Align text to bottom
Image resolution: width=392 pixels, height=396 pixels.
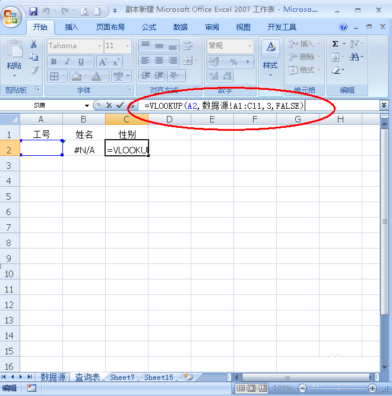(x=173, y=46)
